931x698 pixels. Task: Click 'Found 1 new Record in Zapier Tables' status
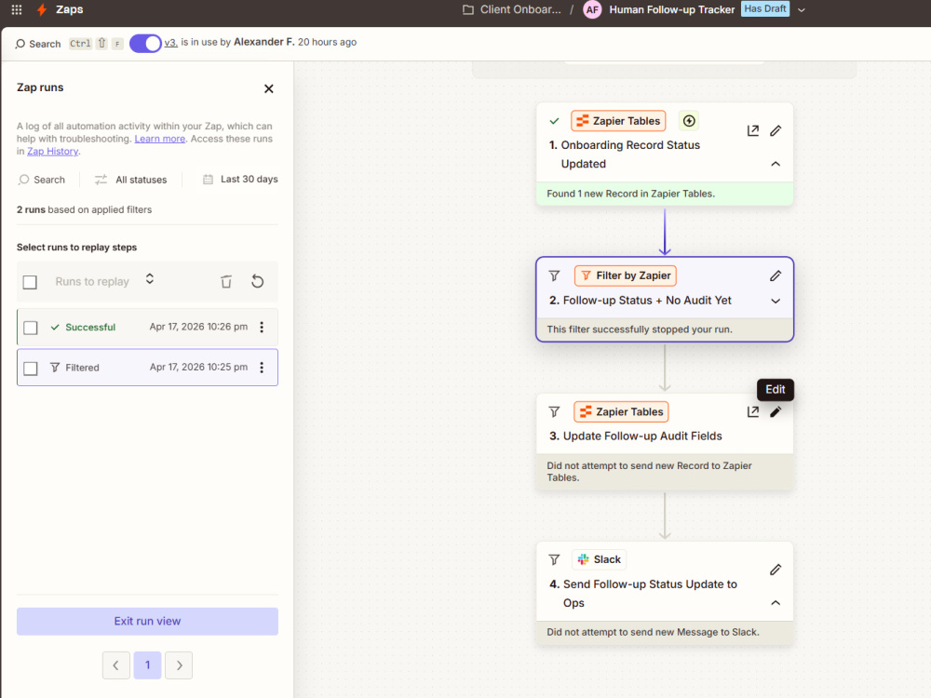[x=630, y=194]
